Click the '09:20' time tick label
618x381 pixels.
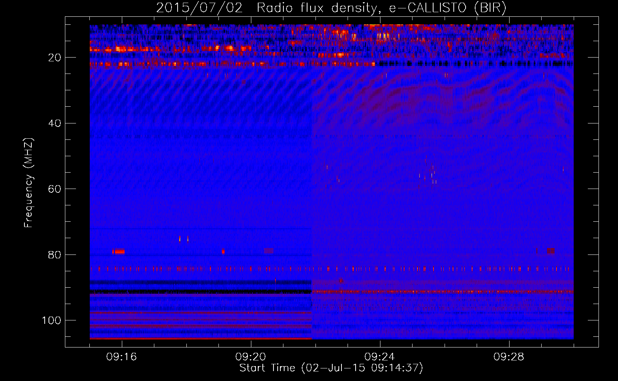tap(251, 357)
